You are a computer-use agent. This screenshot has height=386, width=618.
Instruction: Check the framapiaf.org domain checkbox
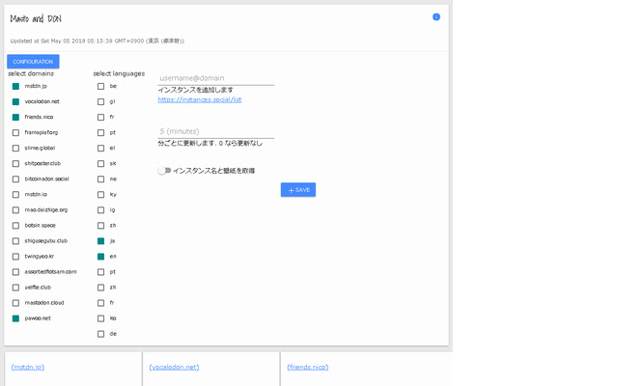tap(15, 133)
